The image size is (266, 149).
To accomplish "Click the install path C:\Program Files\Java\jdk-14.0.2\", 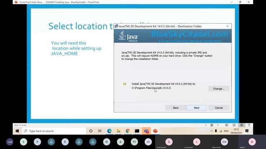I will pyautogui.click(x=151, y=88).
